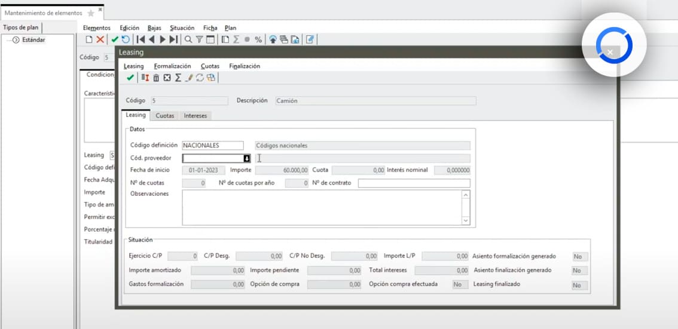678x329 pixels.
Task: Click the Observaciones scrollbar down arrow
Action: 466,221
